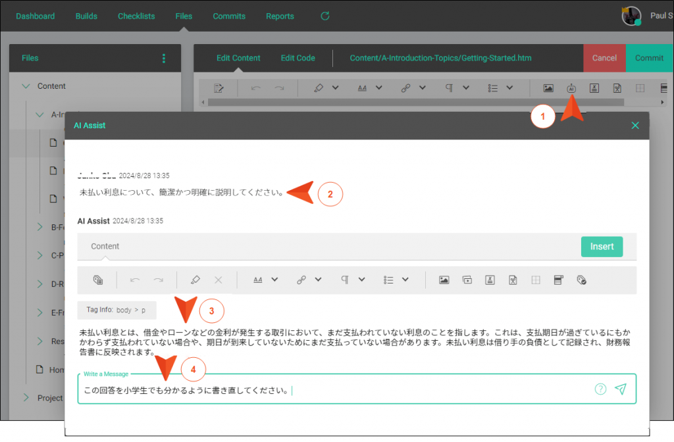This screenshot has height=442, width=674.
Task: Expand the Project folder in Files tree
Action: click(x=26, y=397)
